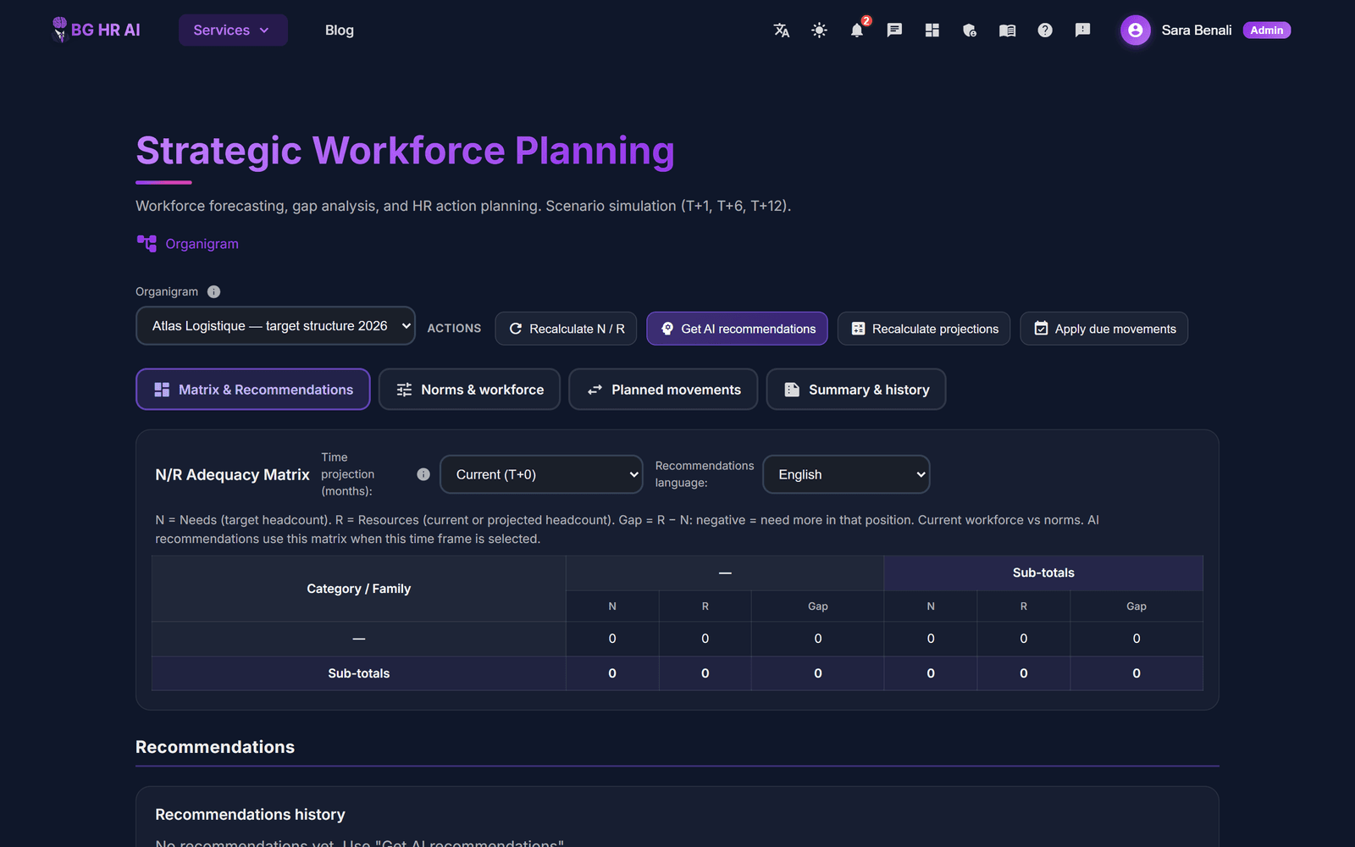Viewport: 1355px width, 847px height.
Task: Toggle light mode sun icon
Action: click(x=819, y=30)
